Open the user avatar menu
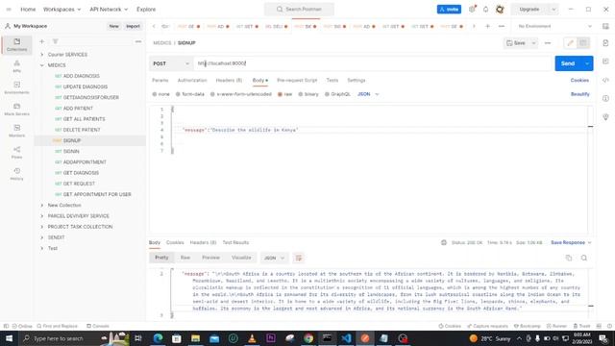 point(500,9)
